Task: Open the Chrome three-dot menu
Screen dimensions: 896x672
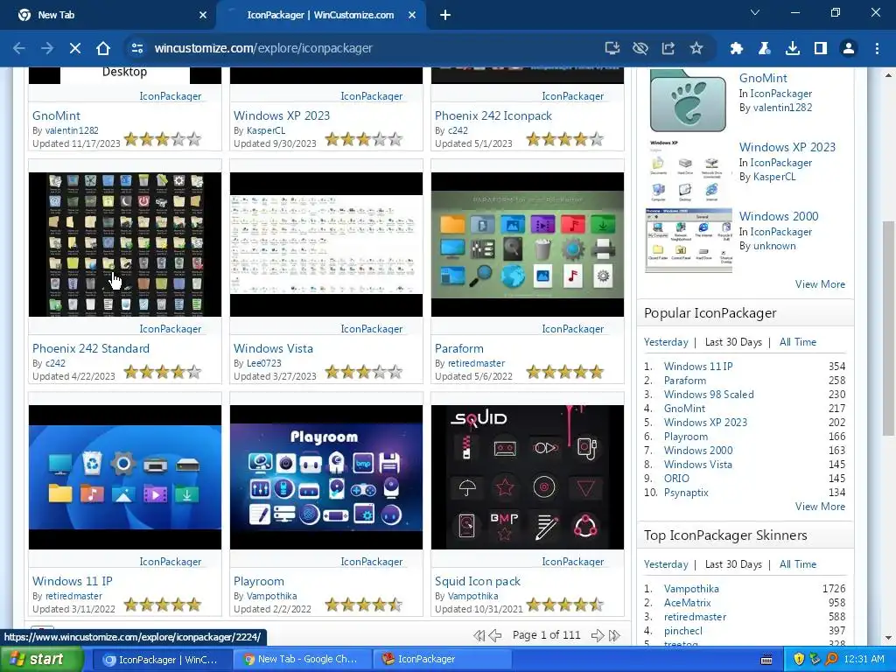Action: click(x=877, y=49)
